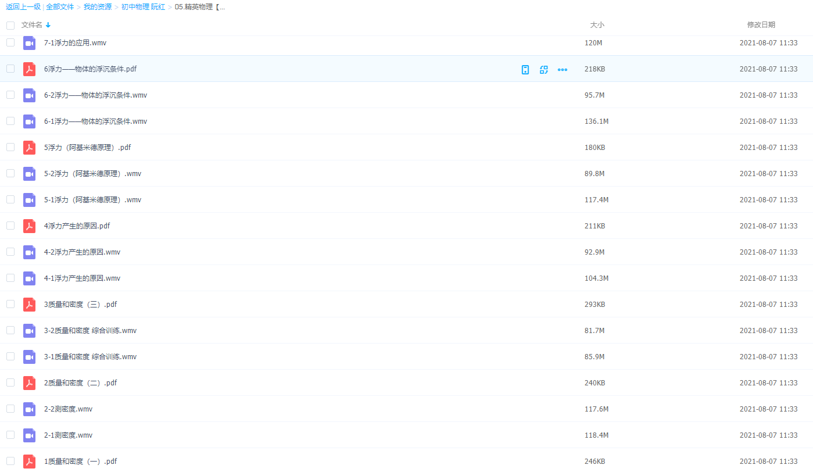Viewport: 813px width, 472px height.
Task: Sort files by the 修改日期 column header
Action: click(761, 25)
